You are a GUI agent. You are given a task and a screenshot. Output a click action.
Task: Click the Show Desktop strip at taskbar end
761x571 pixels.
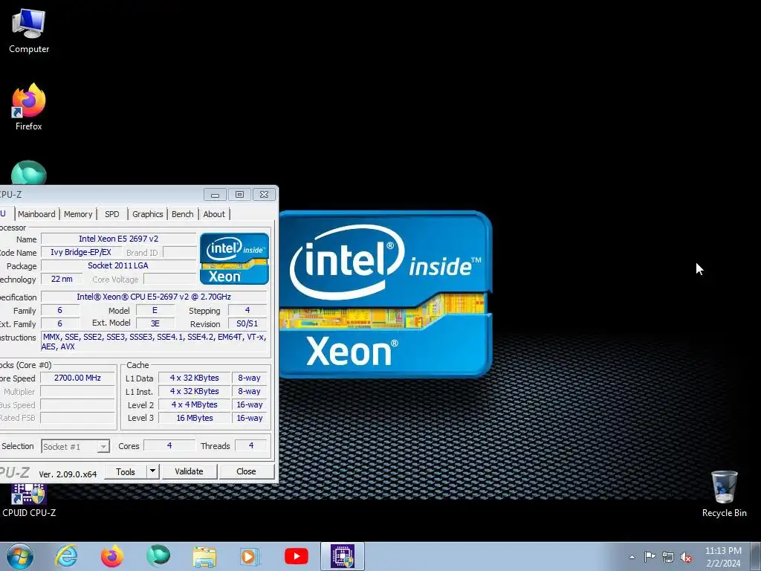pyautogui.click(x=756, y=557)
